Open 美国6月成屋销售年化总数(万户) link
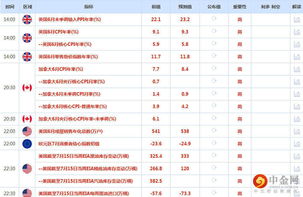Screen dimensions: 303x197 (70, 131)
